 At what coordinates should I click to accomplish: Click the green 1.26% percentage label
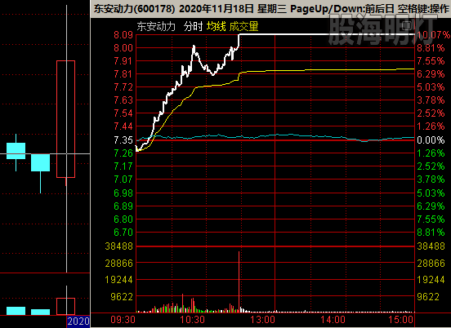coord(431,153)
